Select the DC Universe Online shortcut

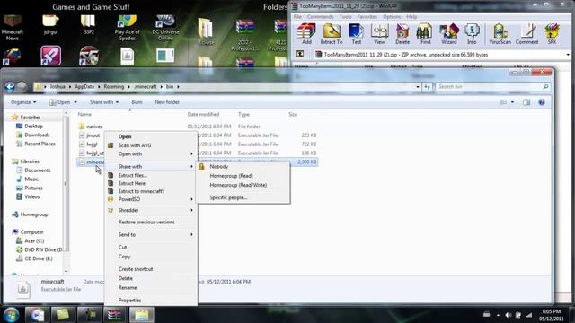pyautogui.click(x=165, y=27)
